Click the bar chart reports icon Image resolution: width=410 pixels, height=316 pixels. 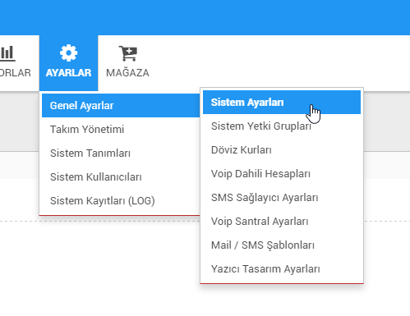(x=7, y=53)
